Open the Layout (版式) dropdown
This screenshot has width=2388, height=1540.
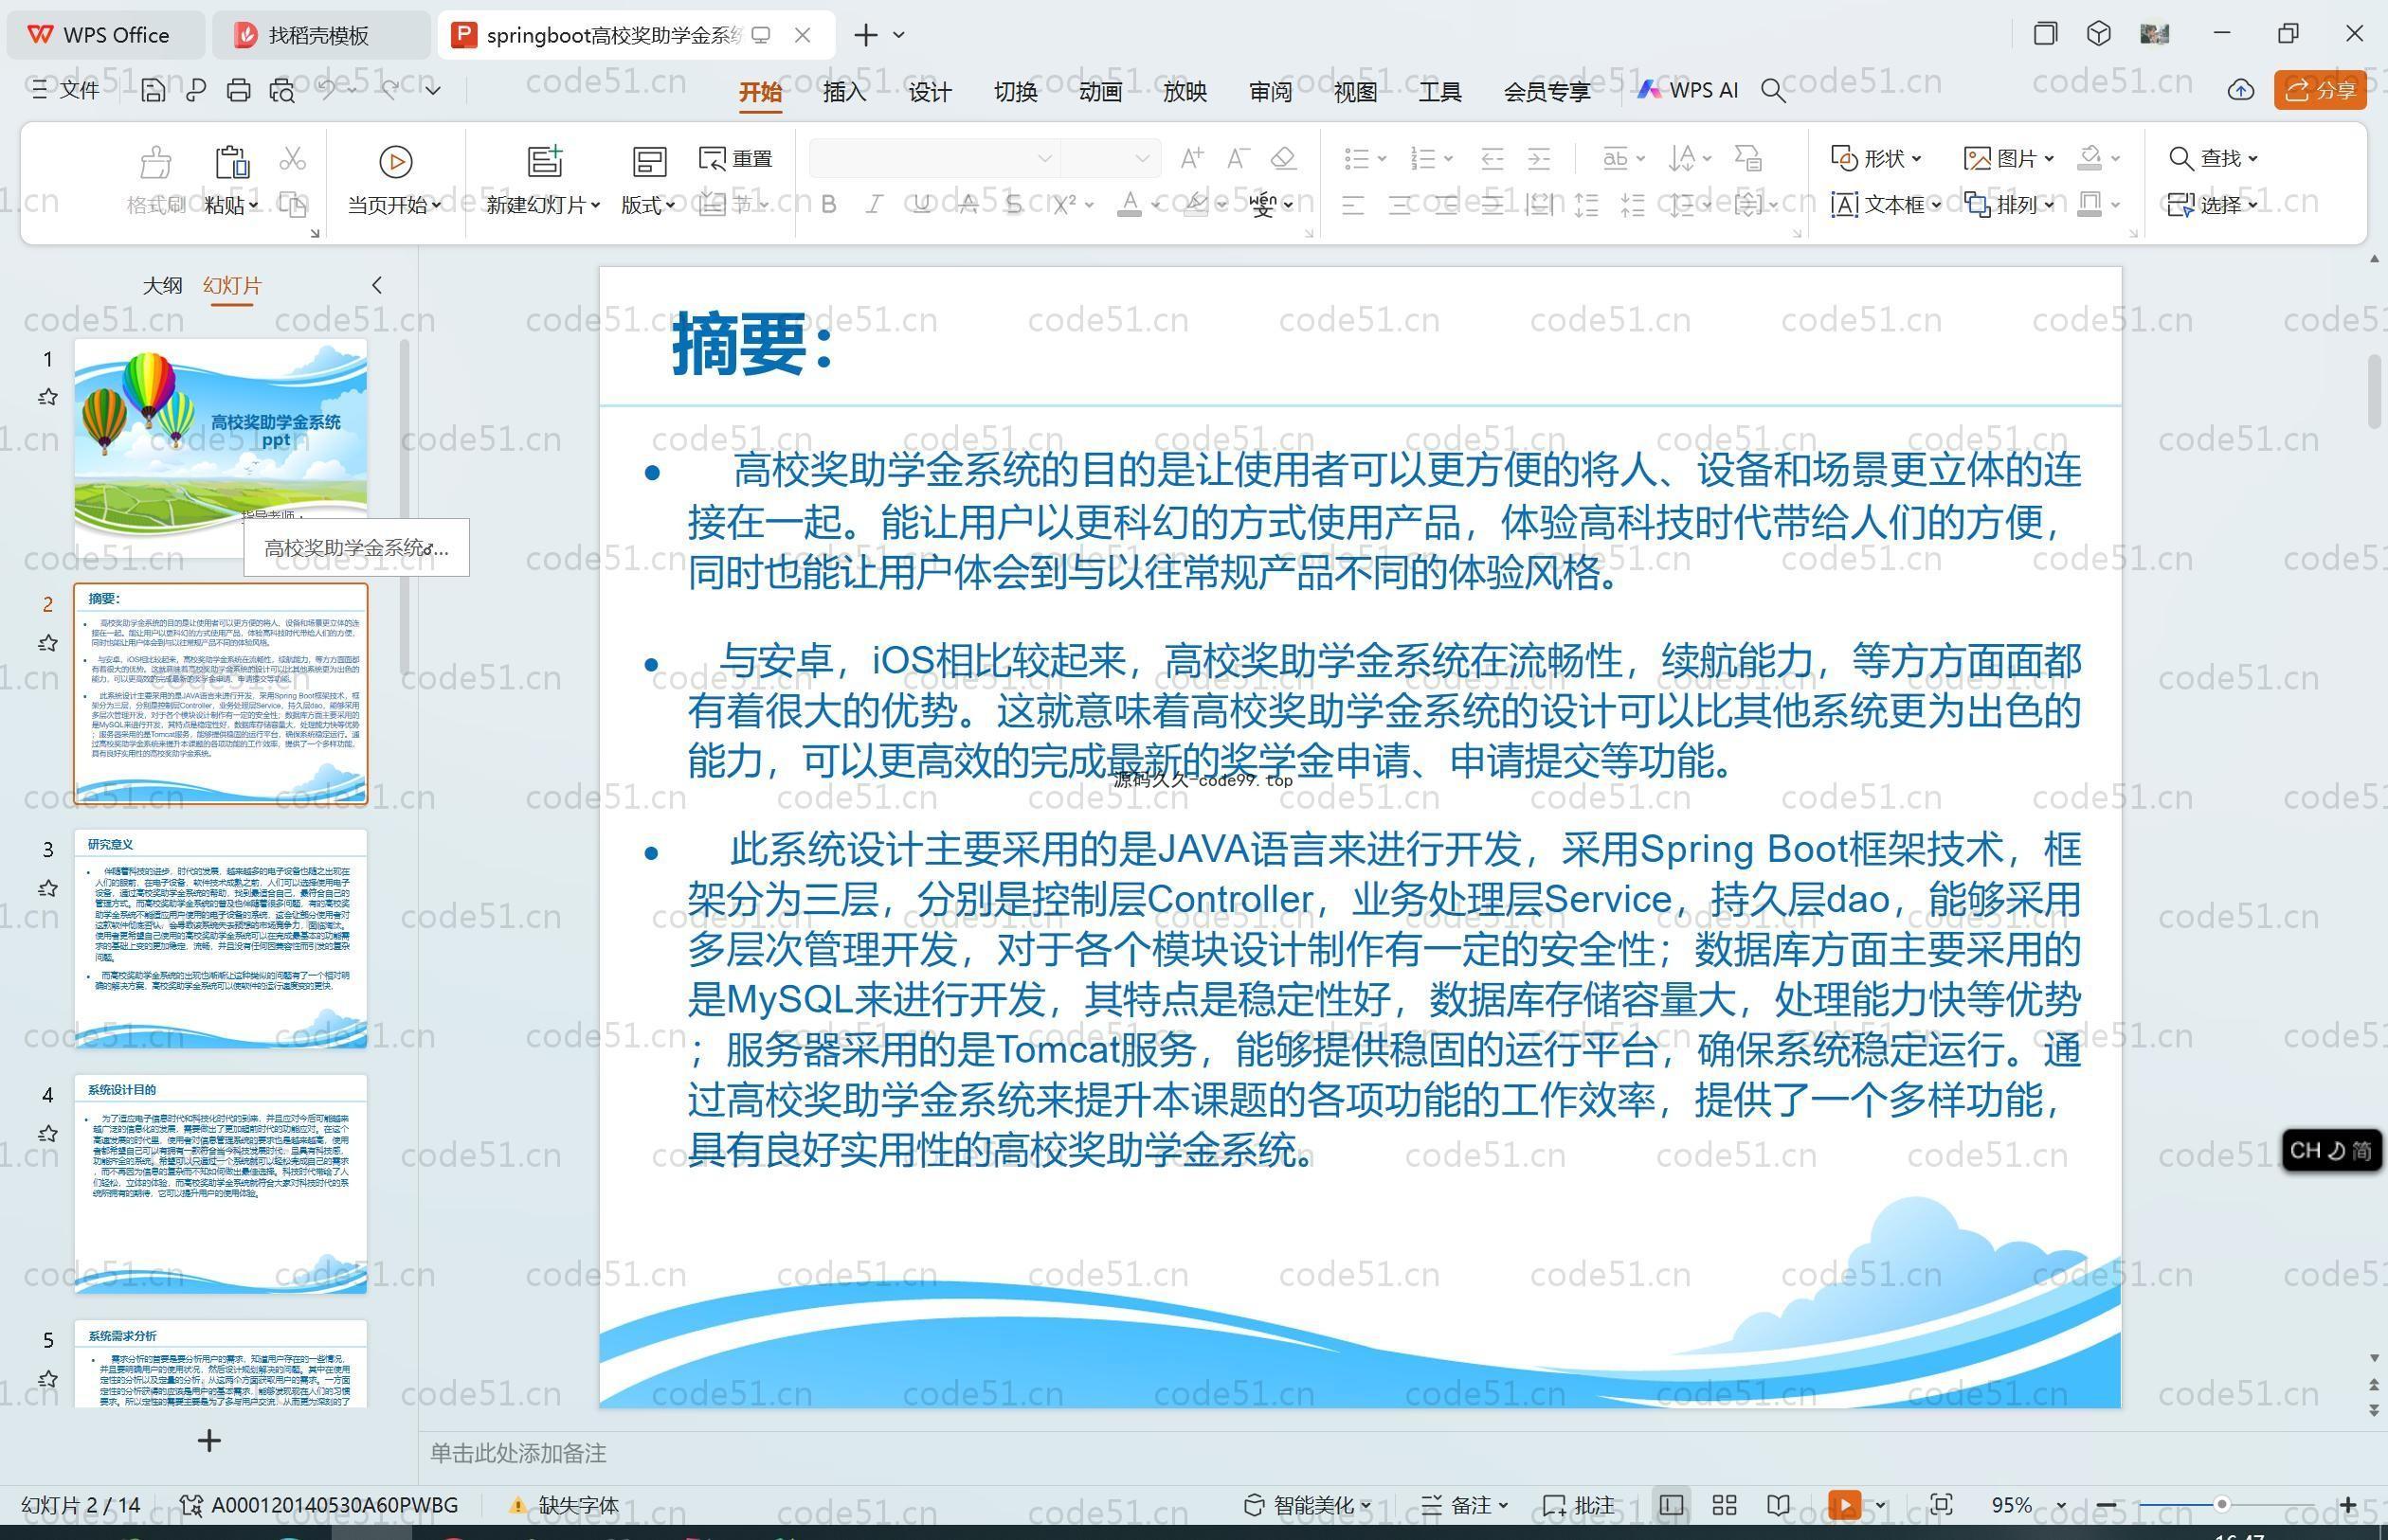647,205
